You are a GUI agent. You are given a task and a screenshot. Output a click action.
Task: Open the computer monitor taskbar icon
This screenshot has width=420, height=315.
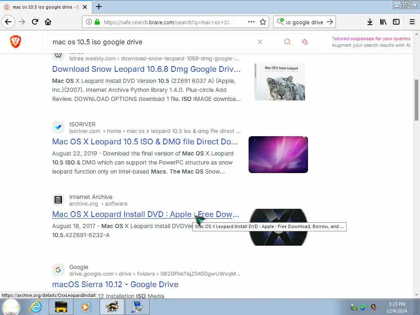[x=137, y=307]
